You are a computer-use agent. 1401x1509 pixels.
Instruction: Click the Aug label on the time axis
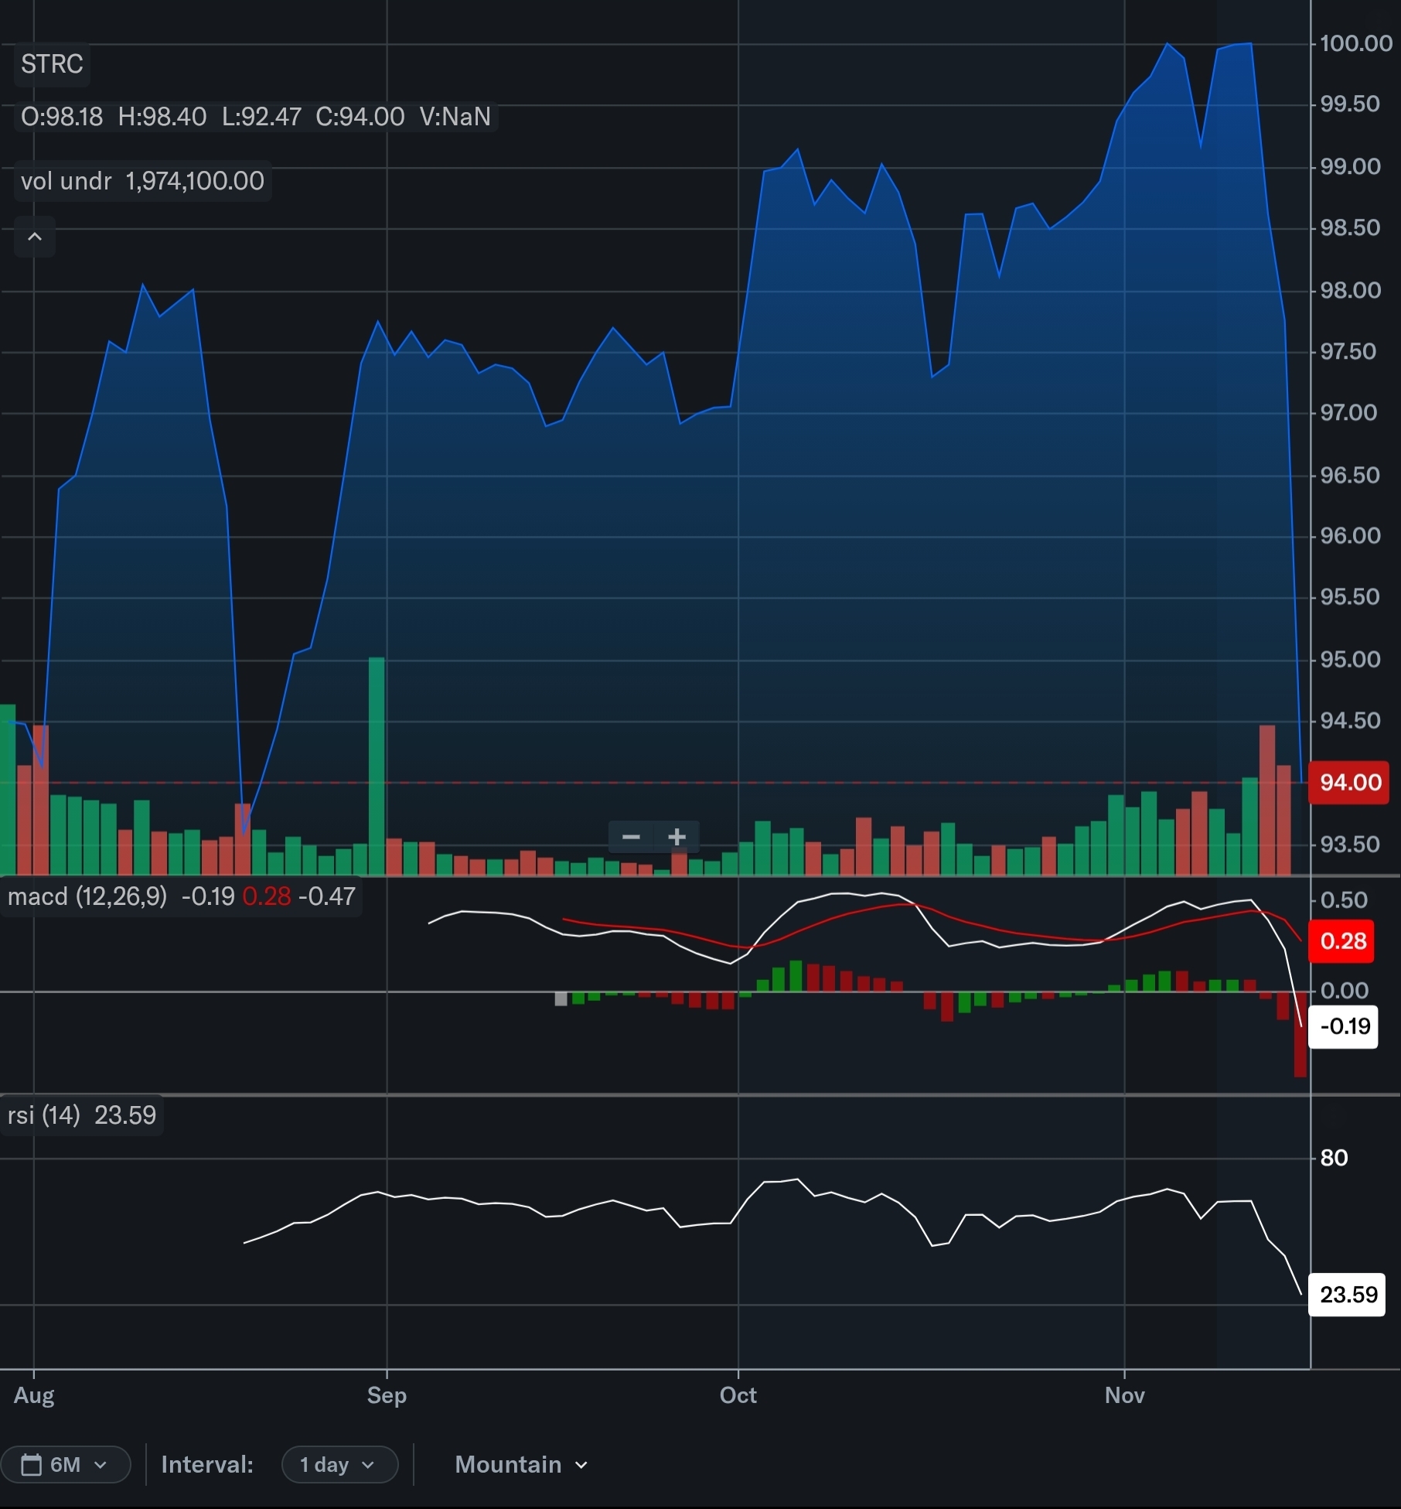point(34,1395)
